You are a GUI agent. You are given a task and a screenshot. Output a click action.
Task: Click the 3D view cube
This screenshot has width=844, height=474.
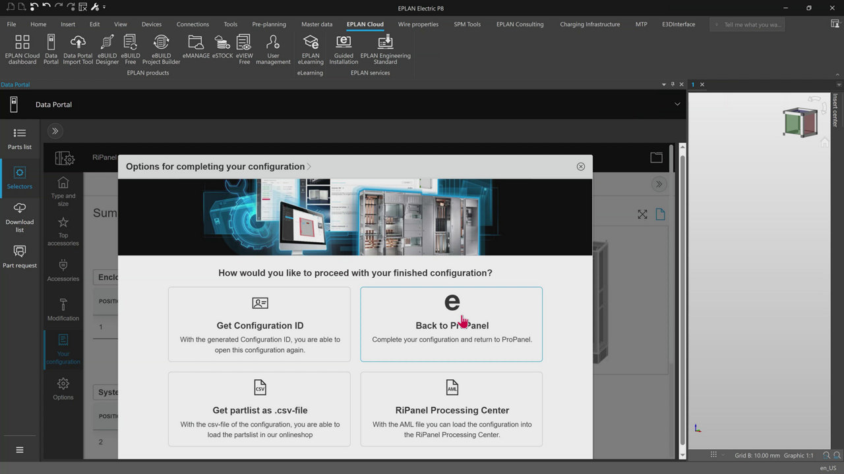799,122
